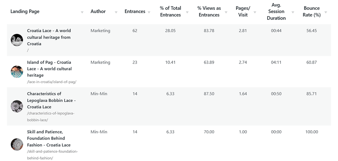Select the 83.78 views as entrances value
Image resolution: width=338 pixels, height=161 pixels.
[x=209, y=31]
